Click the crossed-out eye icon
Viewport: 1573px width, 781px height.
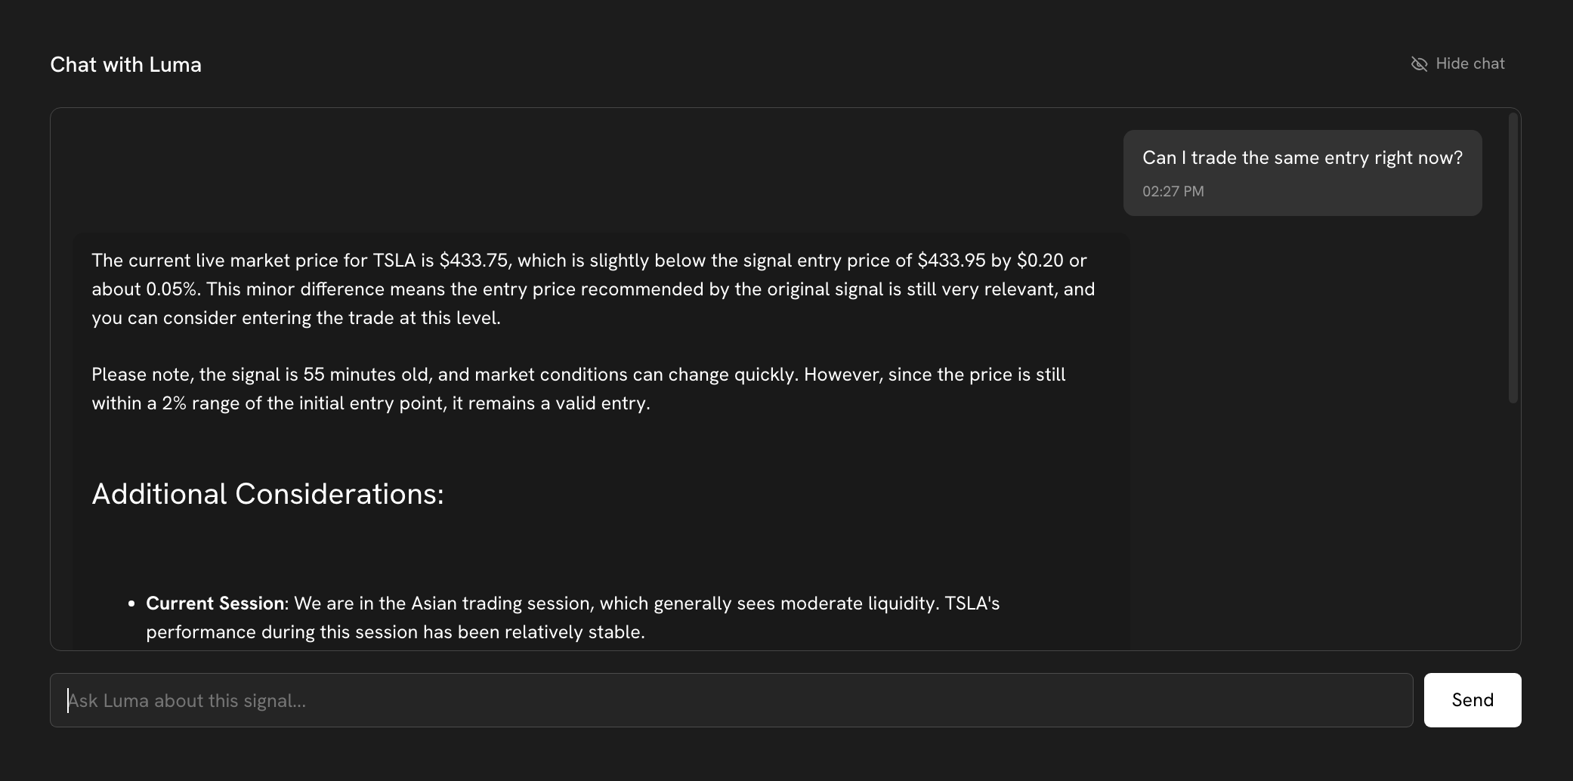(1419, 64)
